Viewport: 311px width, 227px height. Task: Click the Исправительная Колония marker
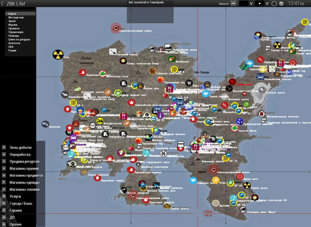coord(262,114)
